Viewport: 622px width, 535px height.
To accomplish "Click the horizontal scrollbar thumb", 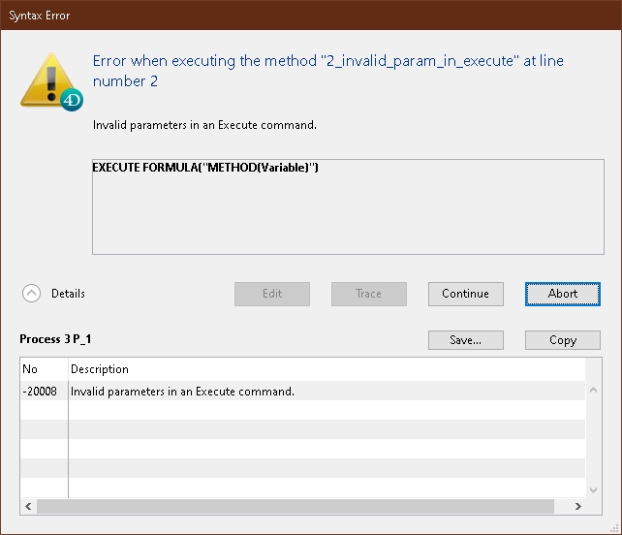I will pyautogui.click(x=300, y=506).
